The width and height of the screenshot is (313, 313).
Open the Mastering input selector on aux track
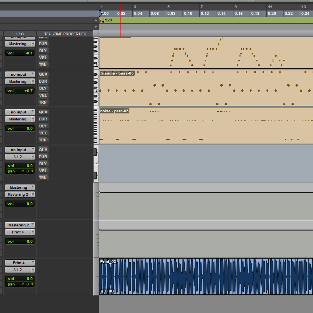20,188
